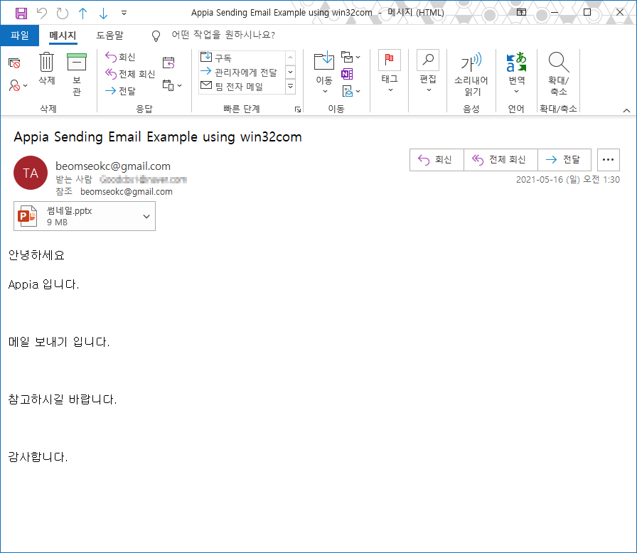
Task: Open the 썸네일.pptx attachment
Action: [77, 216]
